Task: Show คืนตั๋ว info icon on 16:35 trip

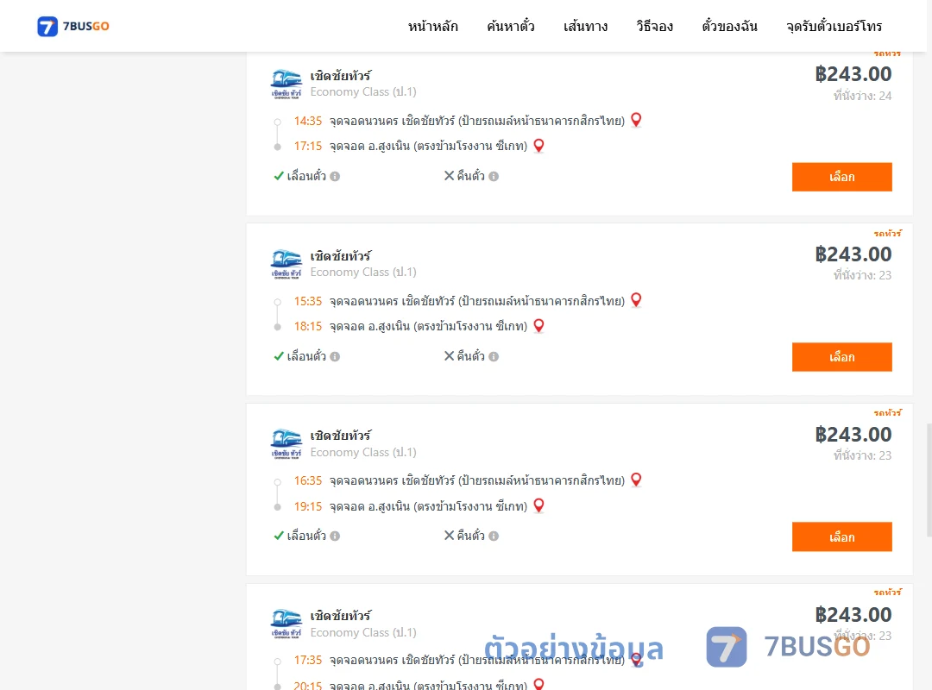Action: pyautogui.click(x=494, y=536)
